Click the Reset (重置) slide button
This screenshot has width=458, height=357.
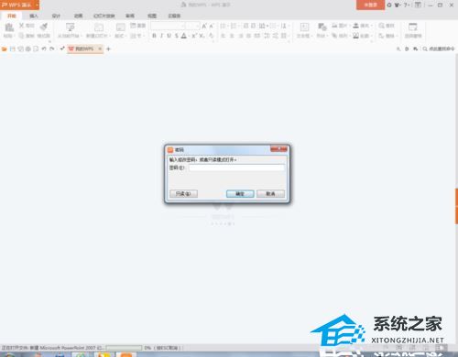pyautogui.click(x=137, y=26)
